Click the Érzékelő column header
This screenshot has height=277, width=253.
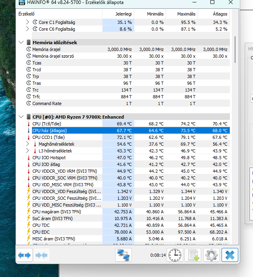pos(60,14)
